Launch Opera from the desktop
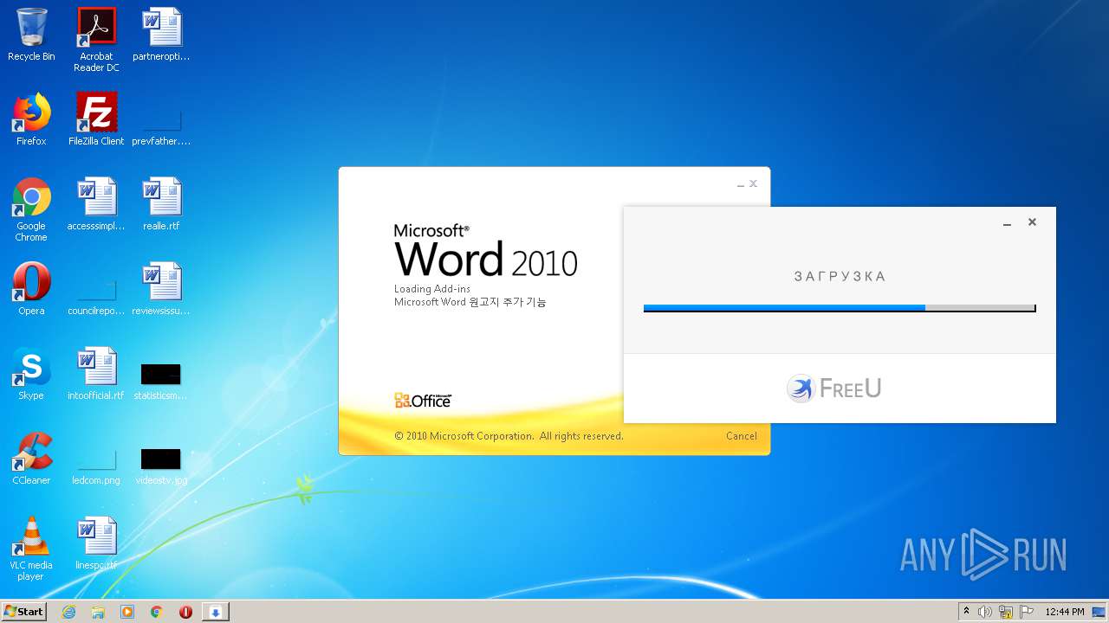This screenshot has width=1109, height=623. pyautogui.click(x=31, y=289)
